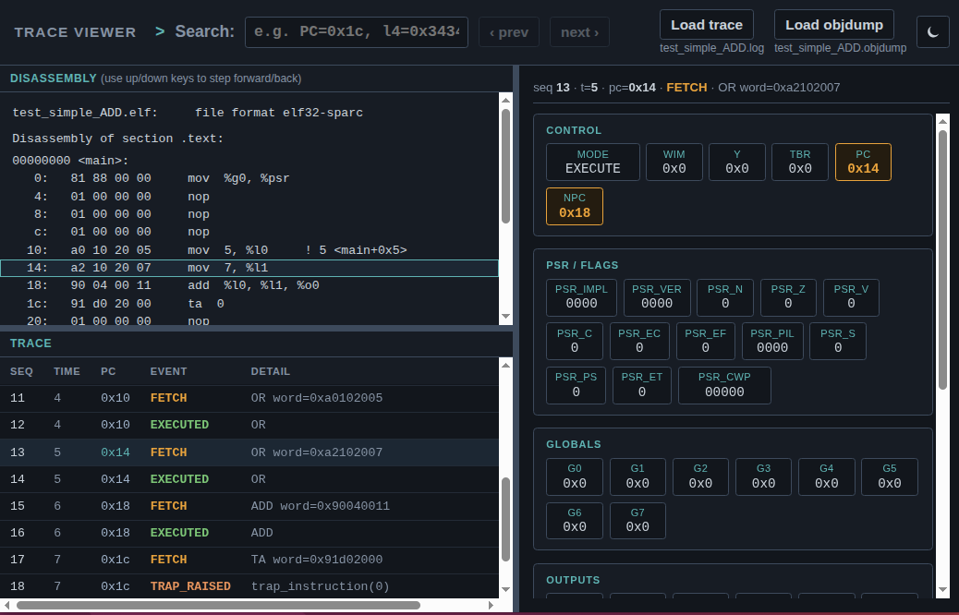Click the PSR_CWP flag box
Image resolution: width=959 pixels, height=615 pixels.
(x=724, y=385)
